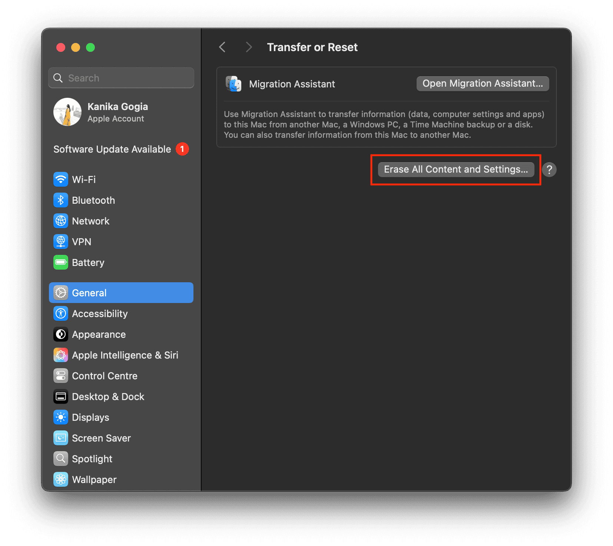Select the Network globe icon
Screen dimensions: 613x546
click(x=61, y=221)
